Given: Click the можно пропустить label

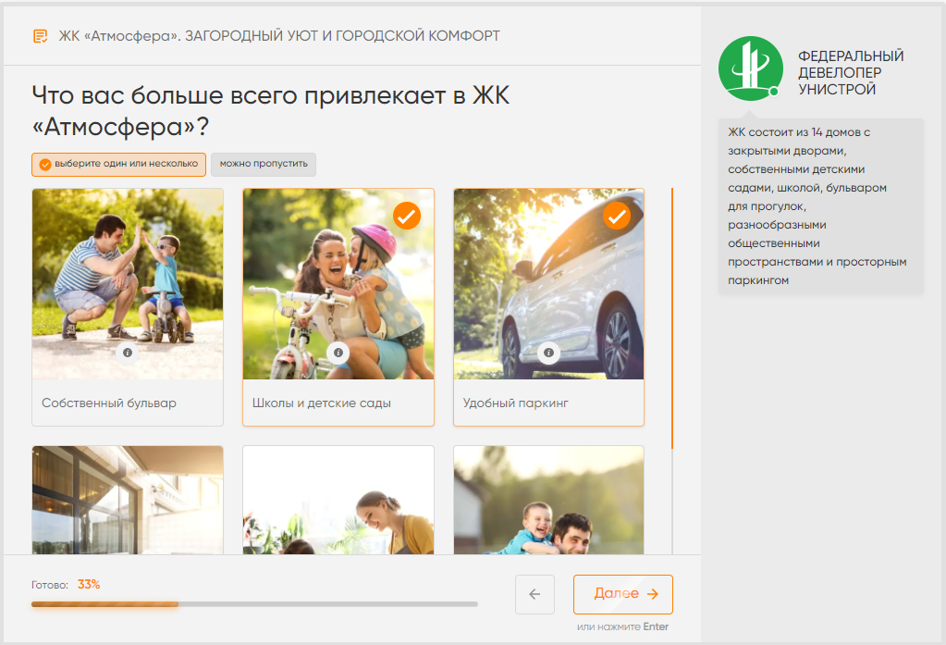Looking at the screenshot, I should [264, 165].
